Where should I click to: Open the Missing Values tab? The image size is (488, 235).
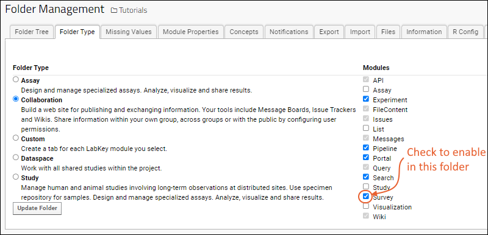(x=129, y=32)
